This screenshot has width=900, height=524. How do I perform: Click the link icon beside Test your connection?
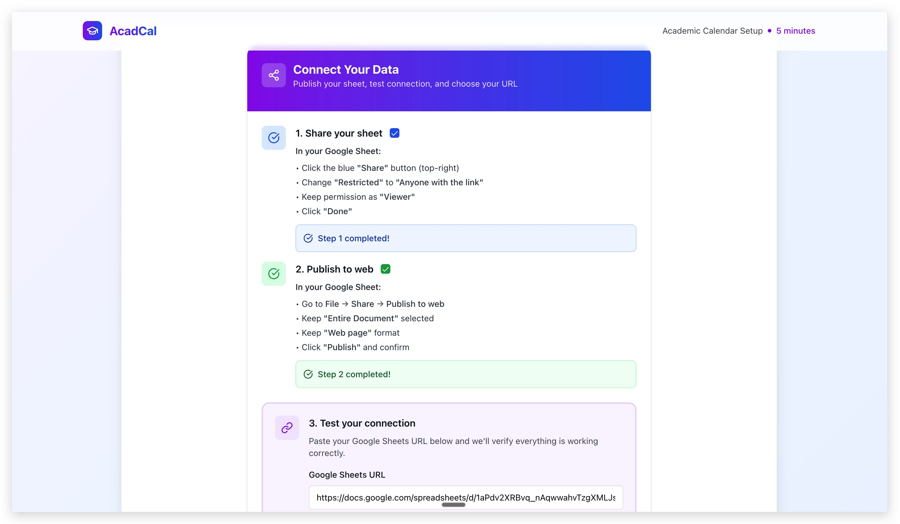[x=286, y=427]
